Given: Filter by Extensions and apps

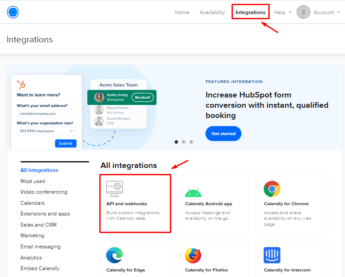Looking at the screenshot, I should pyautogui.click(x=45, y=214).
